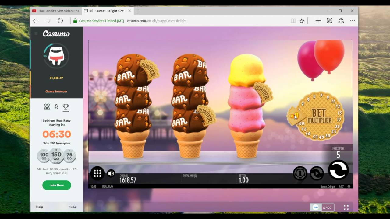Screen dimensions: 390x219
Task: Close the Sunset Delight slot tab
Action: coord(129,11)
